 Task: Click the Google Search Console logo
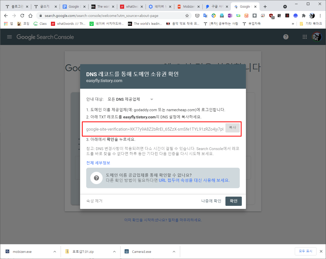pyautogui.click(x=45, y=37)
